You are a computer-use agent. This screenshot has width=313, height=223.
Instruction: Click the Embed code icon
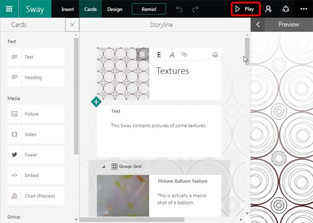coord(14,176)
